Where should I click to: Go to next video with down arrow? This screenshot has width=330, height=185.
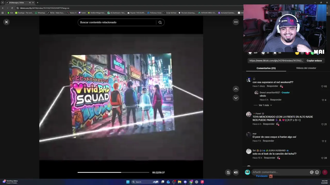click(x=236, y=98)
